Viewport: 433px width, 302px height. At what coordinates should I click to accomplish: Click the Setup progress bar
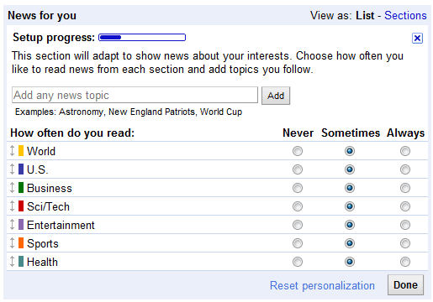pyautogui.click(x=142, y=38)
